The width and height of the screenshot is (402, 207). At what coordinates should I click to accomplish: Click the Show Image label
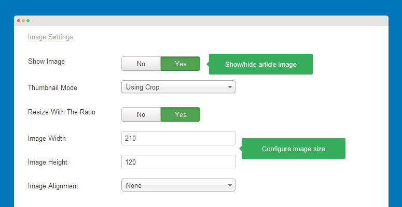pos(46,62)
